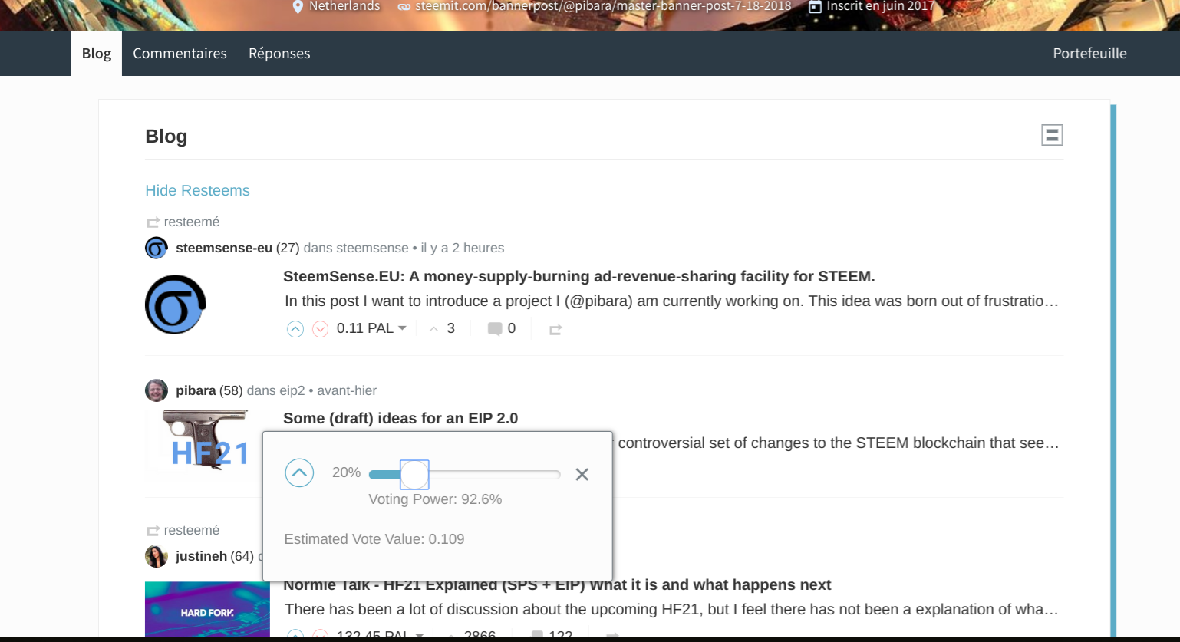Screen dimensions: 1180x642
Task: Upvote the SteemSense.EU post
Action: click(x=295, y=329)
